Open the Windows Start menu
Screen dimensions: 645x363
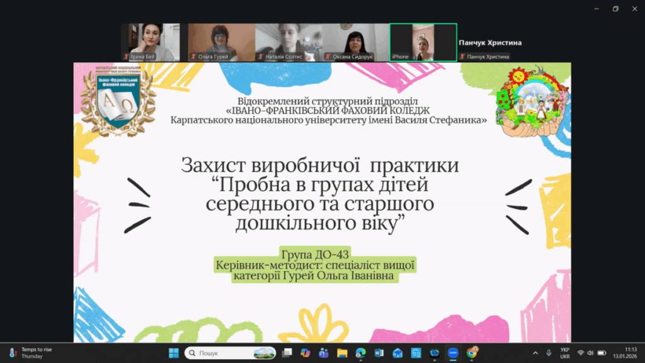point(173,353)
